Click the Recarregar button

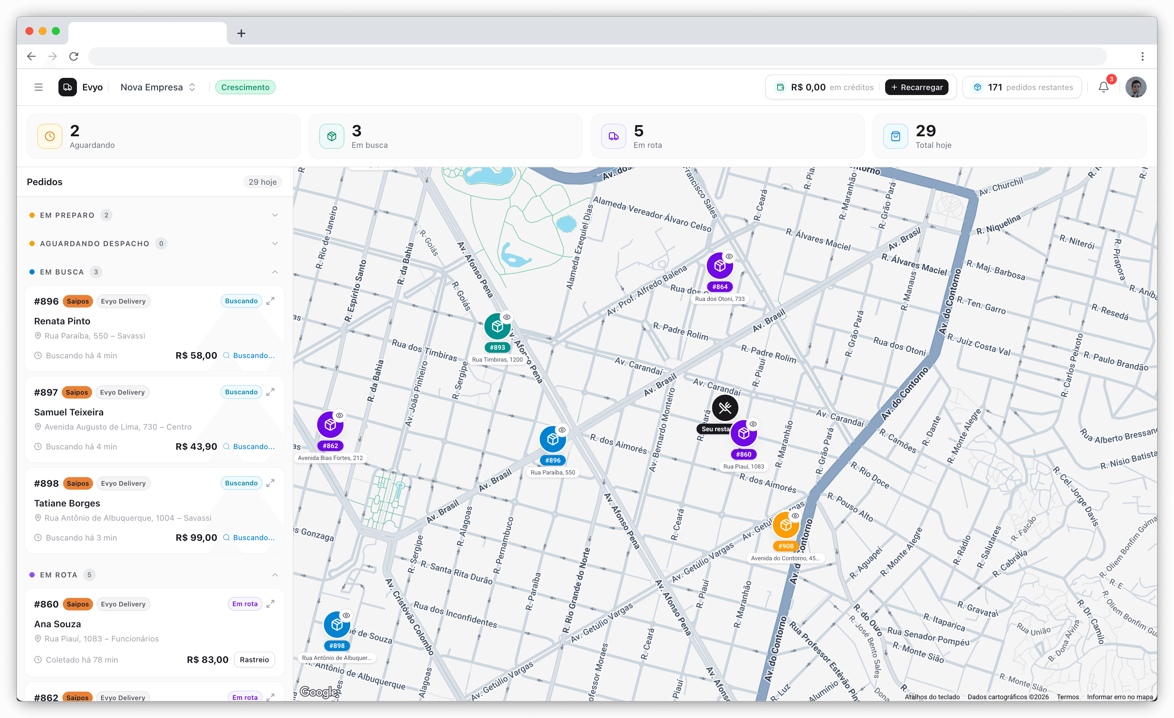tap(916, 87)
